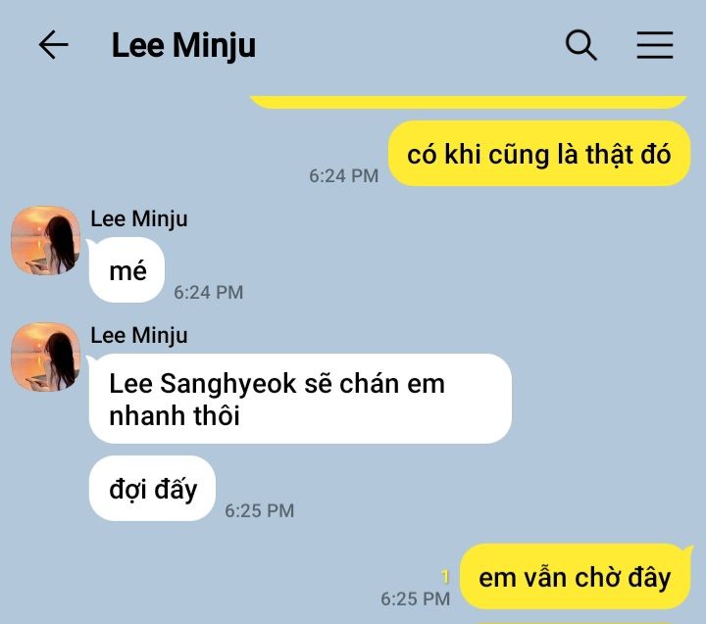
Task: Tap the 6:24 PM timestamp next to yellow bubble
Action: (343, 176)
